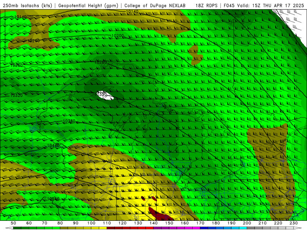Click the "Geopotential Height (gpm)" header label
The height and width of the screenshot is (230, 307).
pos(88,6)
